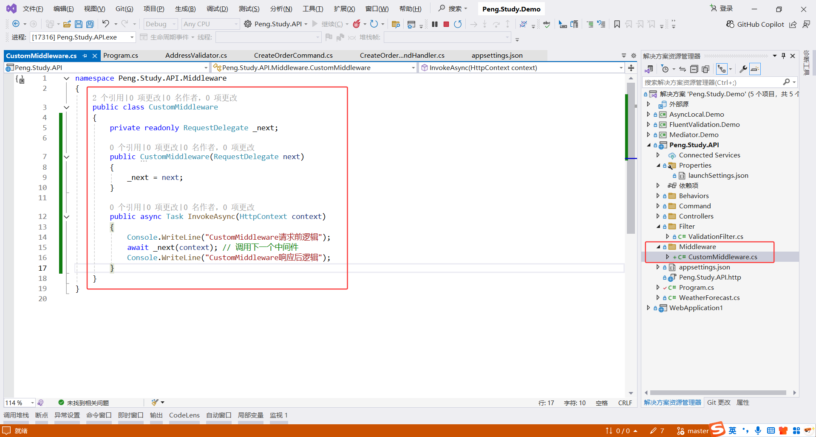Click the Share icon beside GitHub Copilot
This screenshot has height=437, width=816.
click(x=793, y=24)
